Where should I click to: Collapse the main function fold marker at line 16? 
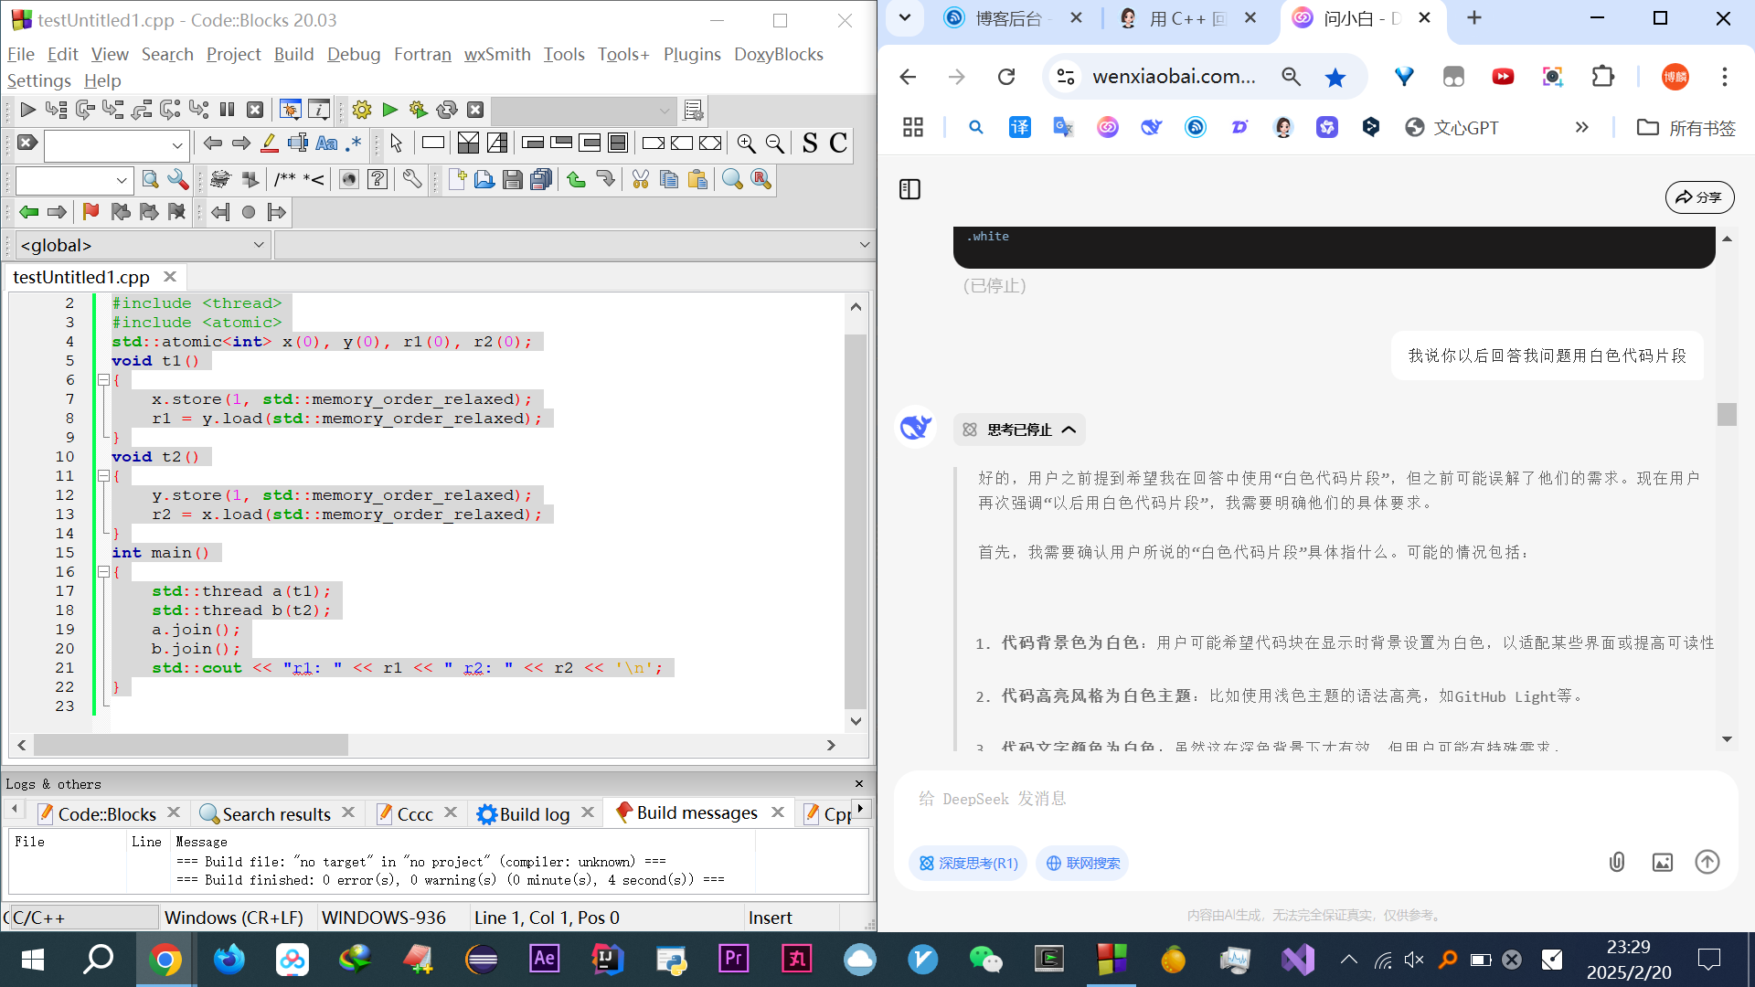pos(103,571)
